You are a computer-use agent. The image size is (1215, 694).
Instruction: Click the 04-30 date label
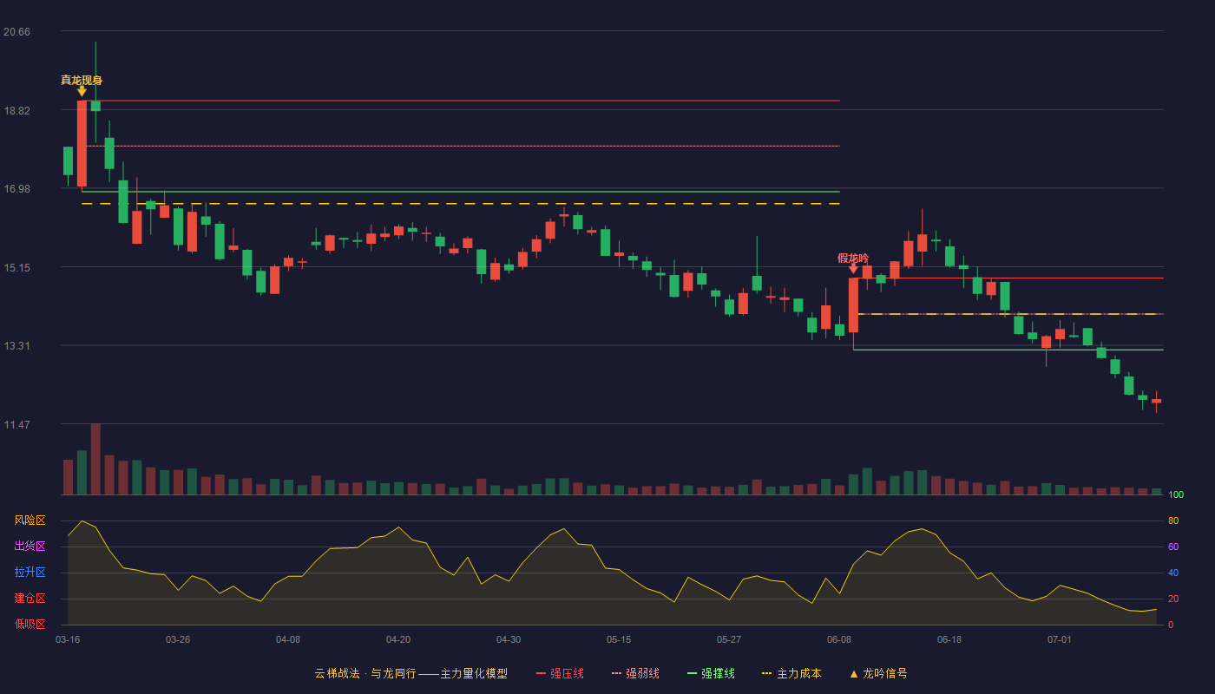509,639
